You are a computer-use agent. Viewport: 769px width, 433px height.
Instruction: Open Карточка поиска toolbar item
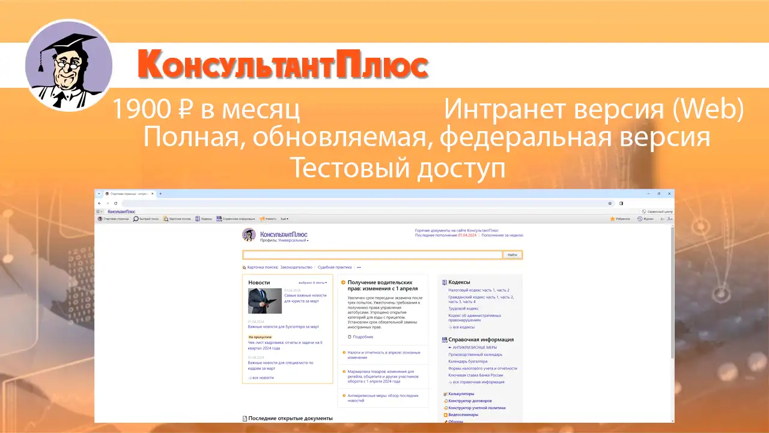click(177, 219)
